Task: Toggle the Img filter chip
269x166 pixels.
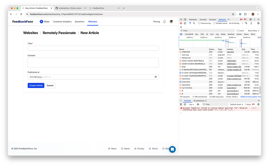Action: coord(217,34)
